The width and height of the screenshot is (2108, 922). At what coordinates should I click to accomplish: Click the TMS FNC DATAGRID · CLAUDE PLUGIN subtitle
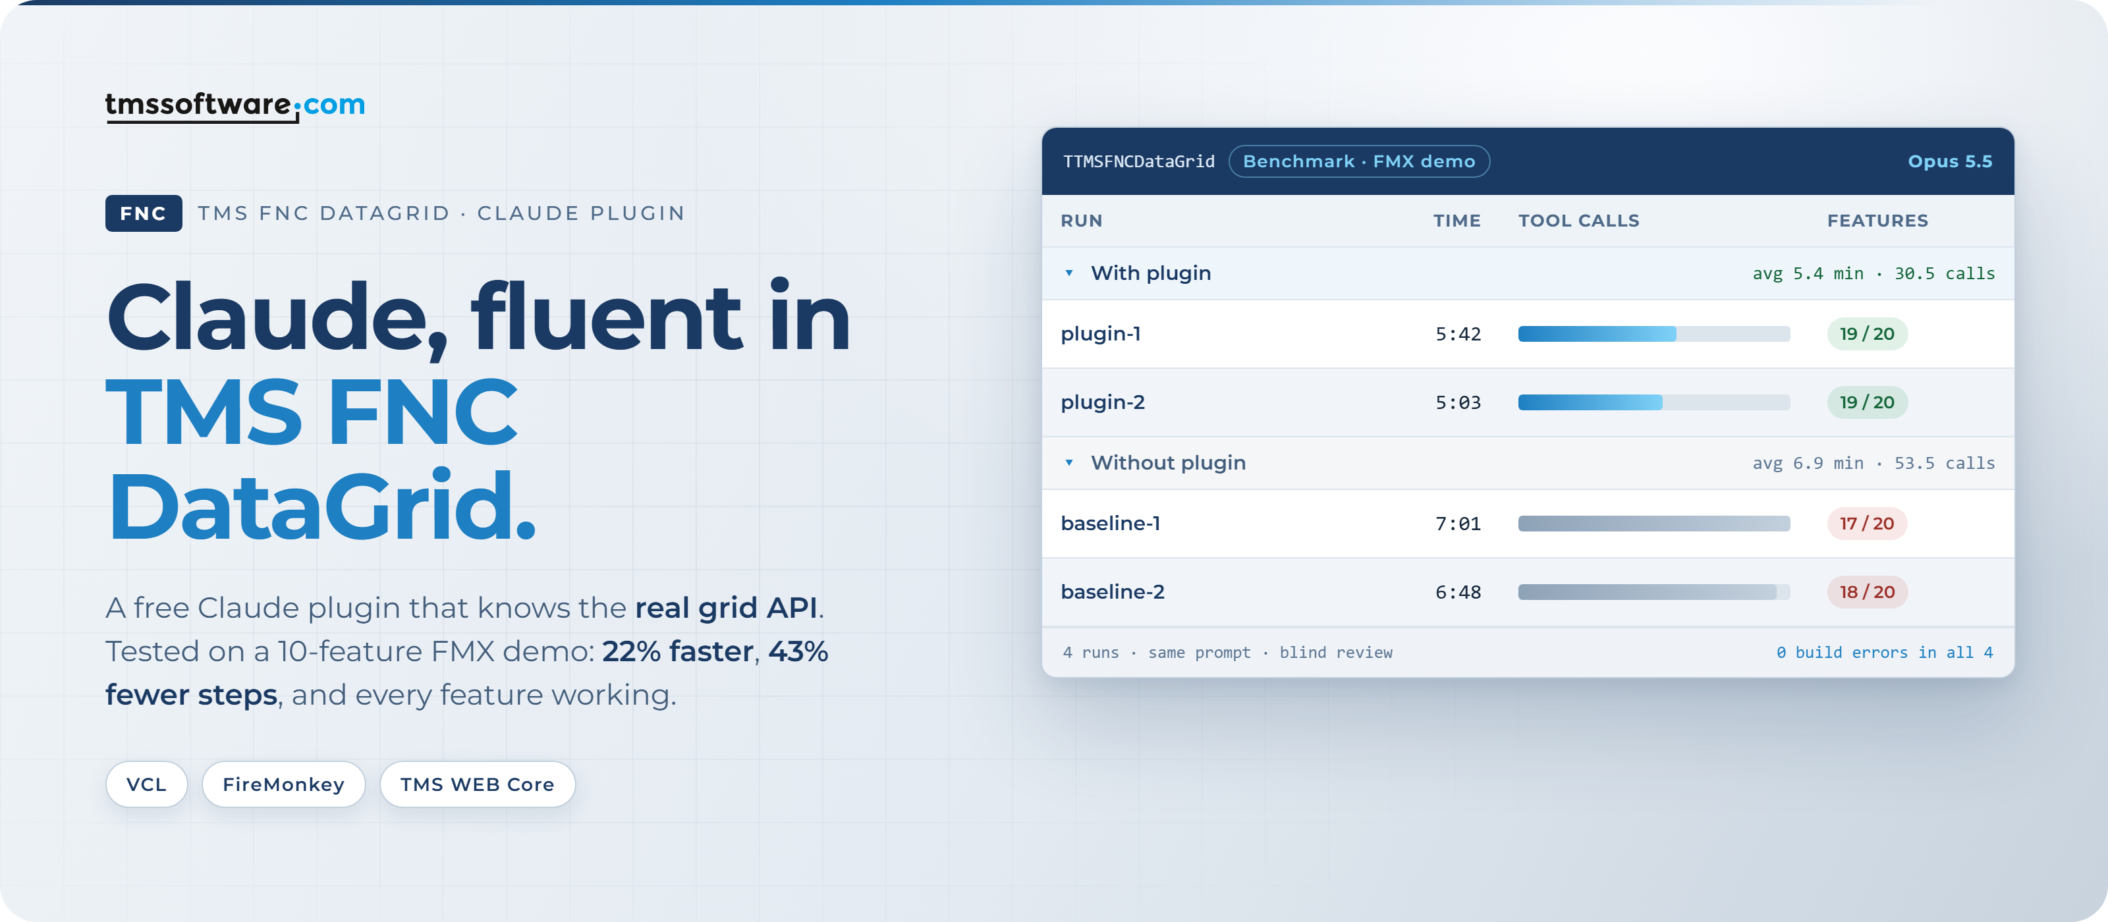441,213
